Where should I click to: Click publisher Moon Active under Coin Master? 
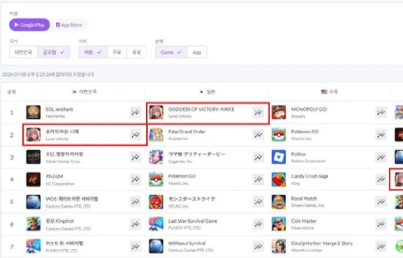pyautogui.click(x=303, y=228)
